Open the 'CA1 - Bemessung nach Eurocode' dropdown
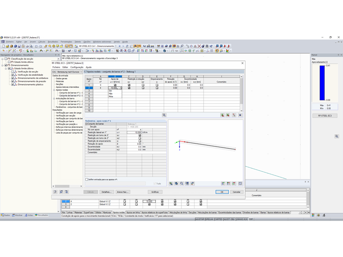343x257 pixels. [x=67, y=72]
